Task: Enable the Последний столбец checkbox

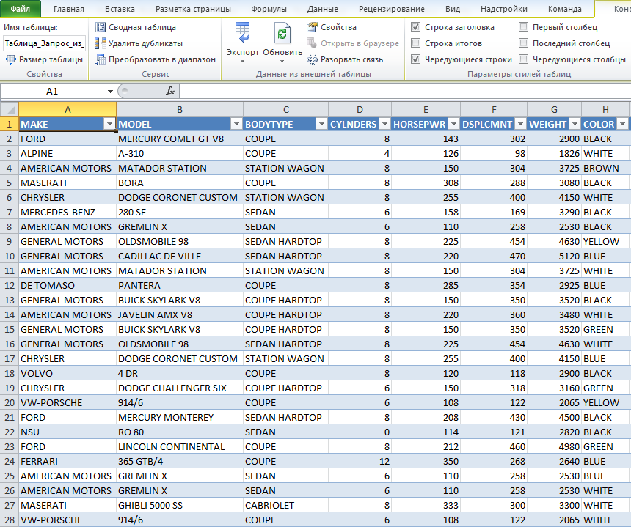Action: 525,44
